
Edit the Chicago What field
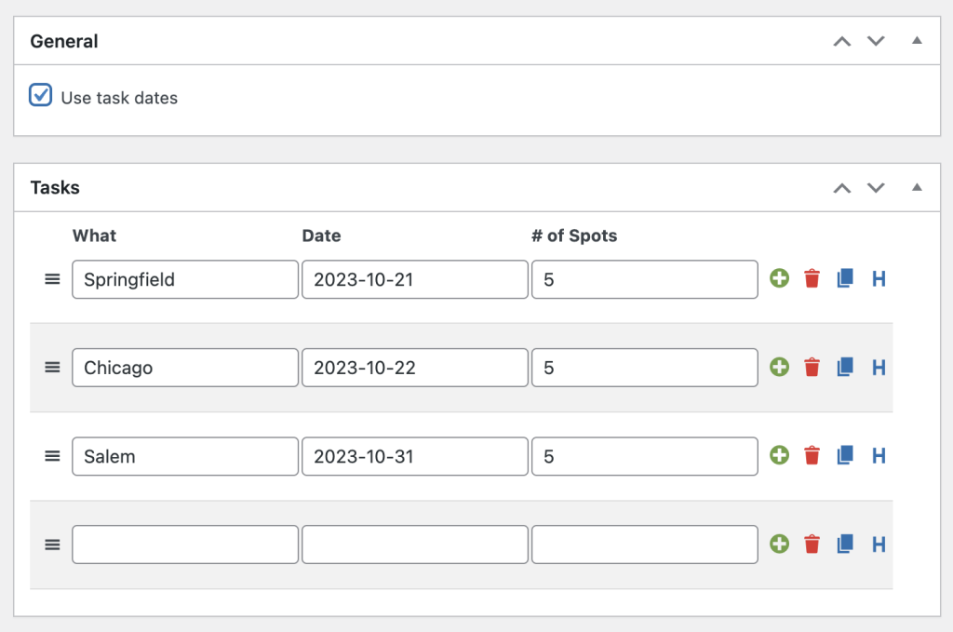click(185, 368)
